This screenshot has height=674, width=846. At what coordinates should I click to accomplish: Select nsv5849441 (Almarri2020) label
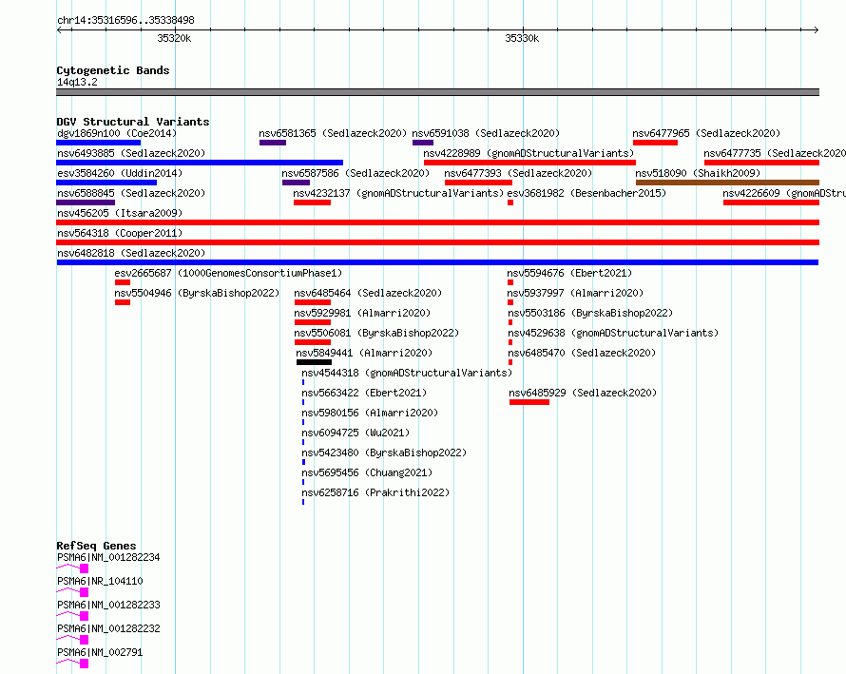[x=364, y=353]
